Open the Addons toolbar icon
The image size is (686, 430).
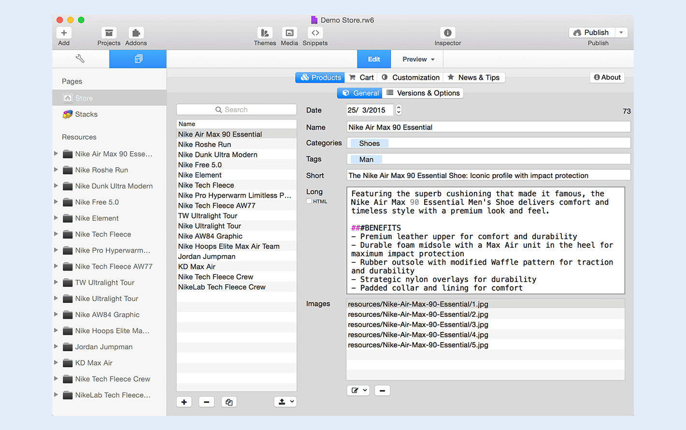click(136, 33)
